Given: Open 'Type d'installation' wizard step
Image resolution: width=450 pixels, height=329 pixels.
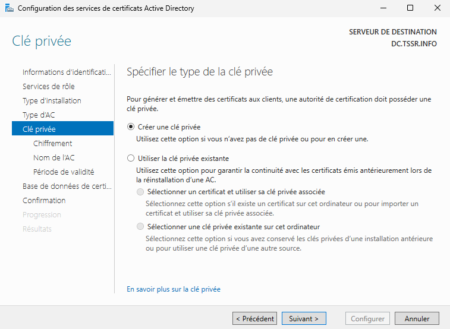Looking at the screenshot, I should 52,101.
